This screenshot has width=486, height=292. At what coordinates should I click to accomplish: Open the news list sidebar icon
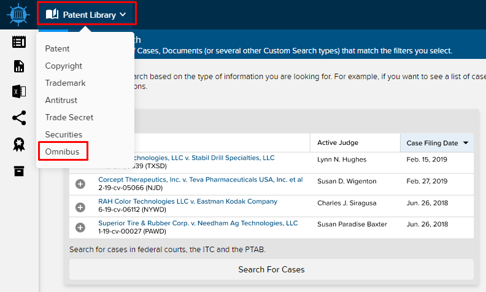point(19,42)
